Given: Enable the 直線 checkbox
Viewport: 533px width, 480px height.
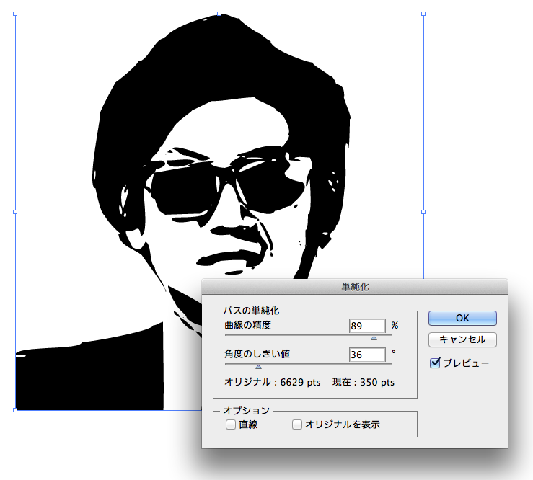Looking at the screenshot, I should pos(231,425).
